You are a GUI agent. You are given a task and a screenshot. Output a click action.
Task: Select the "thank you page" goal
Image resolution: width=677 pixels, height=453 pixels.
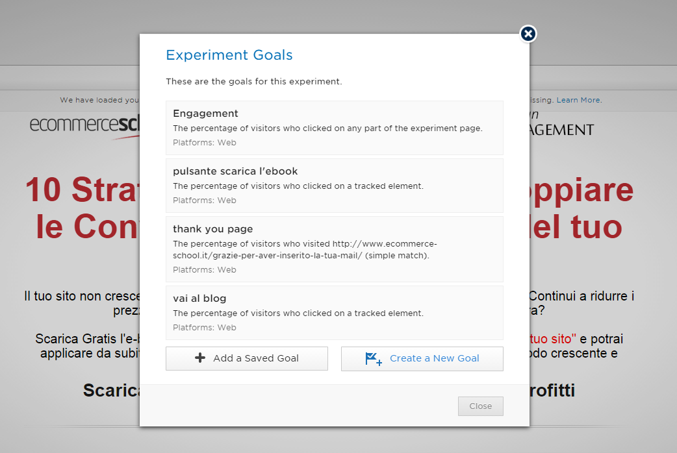pos(212,229)
